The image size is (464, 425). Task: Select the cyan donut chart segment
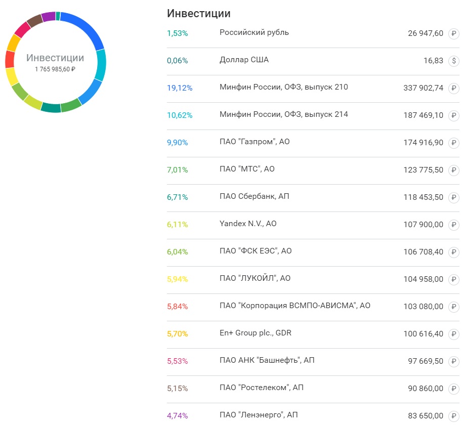coord(101,65)
